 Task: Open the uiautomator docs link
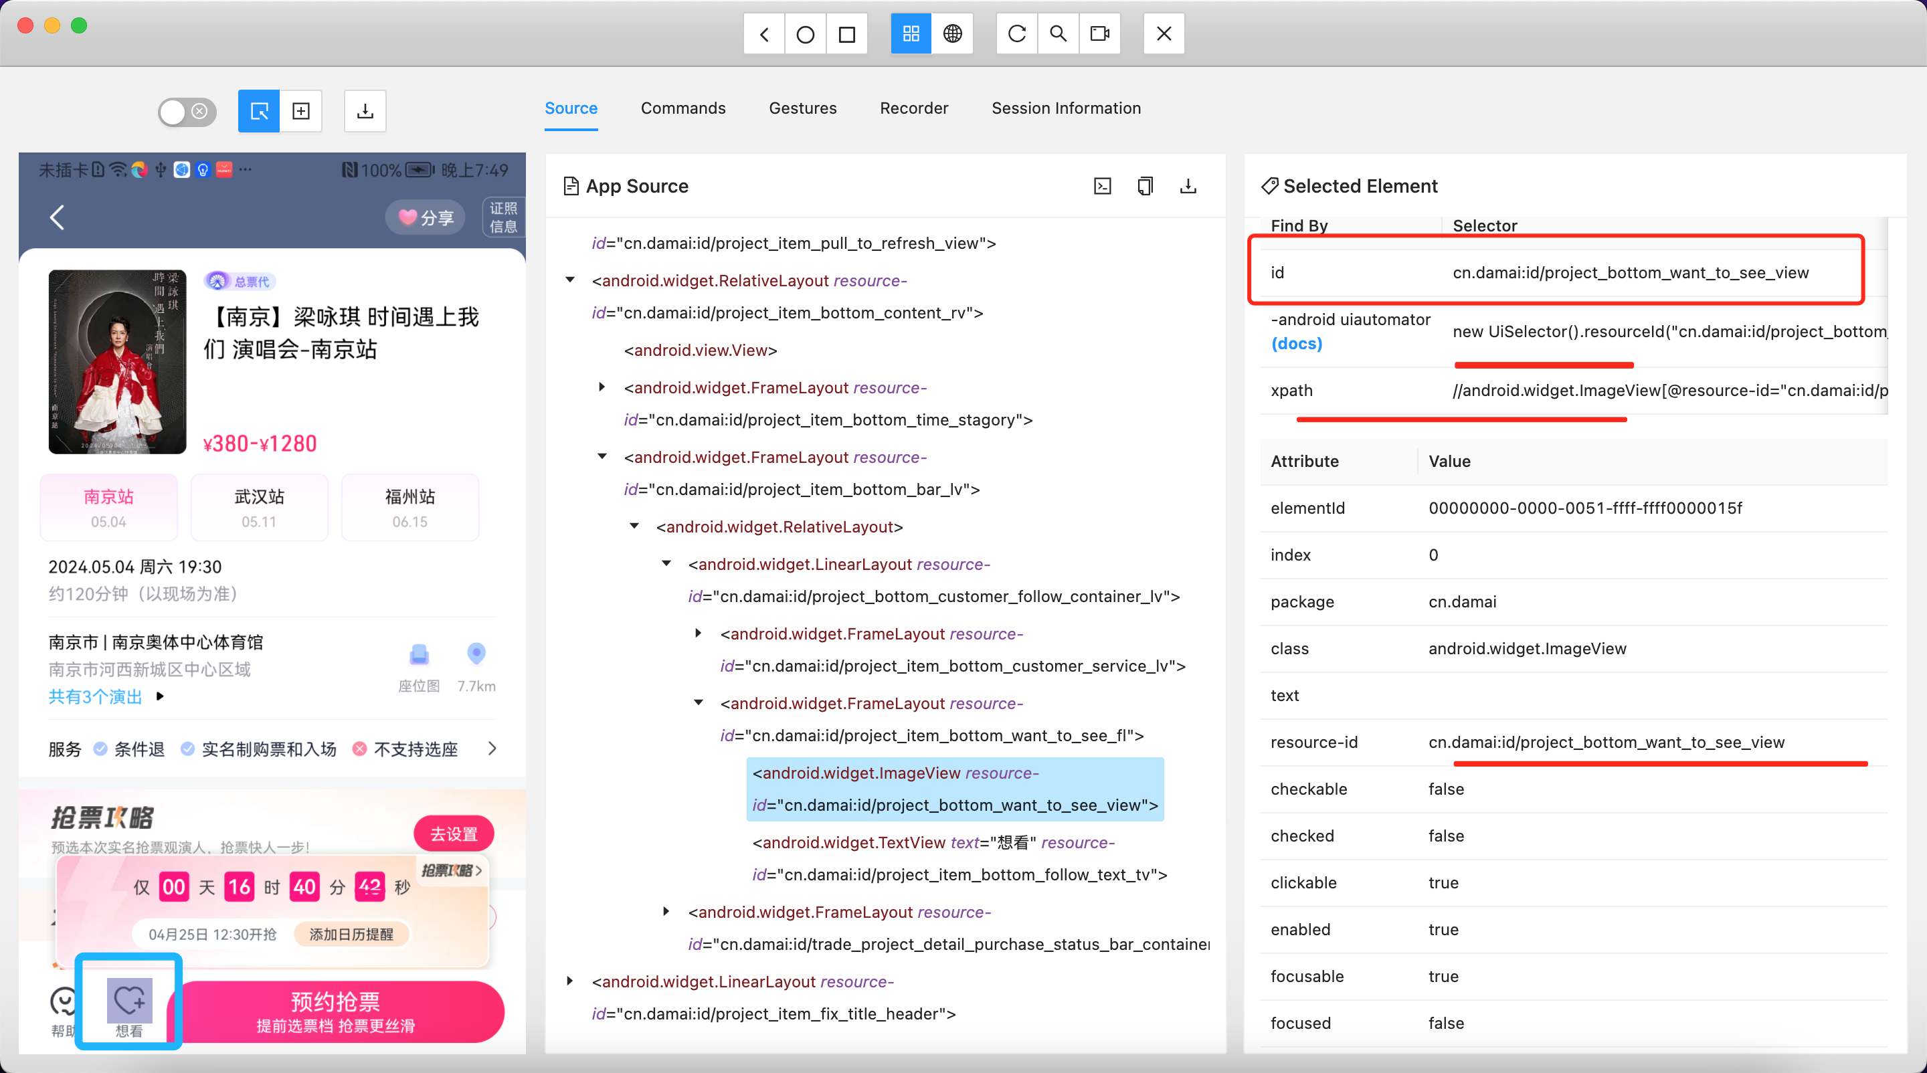pyautogui.click(x=1297, y=343)
